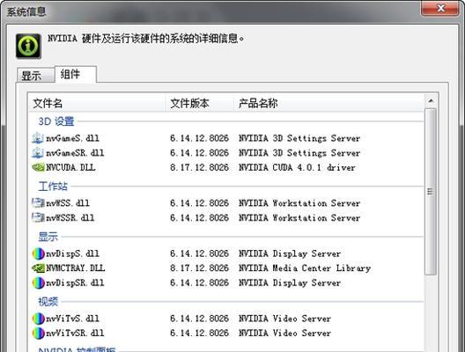Select the 视频 group heading
Viewport: 465px width, 352px height.
(x=48, y=302)
